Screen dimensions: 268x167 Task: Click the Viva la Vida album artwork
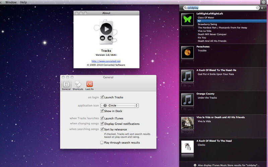188,123
